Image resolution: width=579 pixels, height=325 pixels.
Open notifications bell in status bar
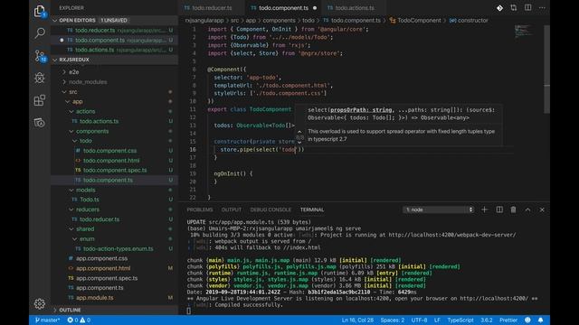(541, 320)
